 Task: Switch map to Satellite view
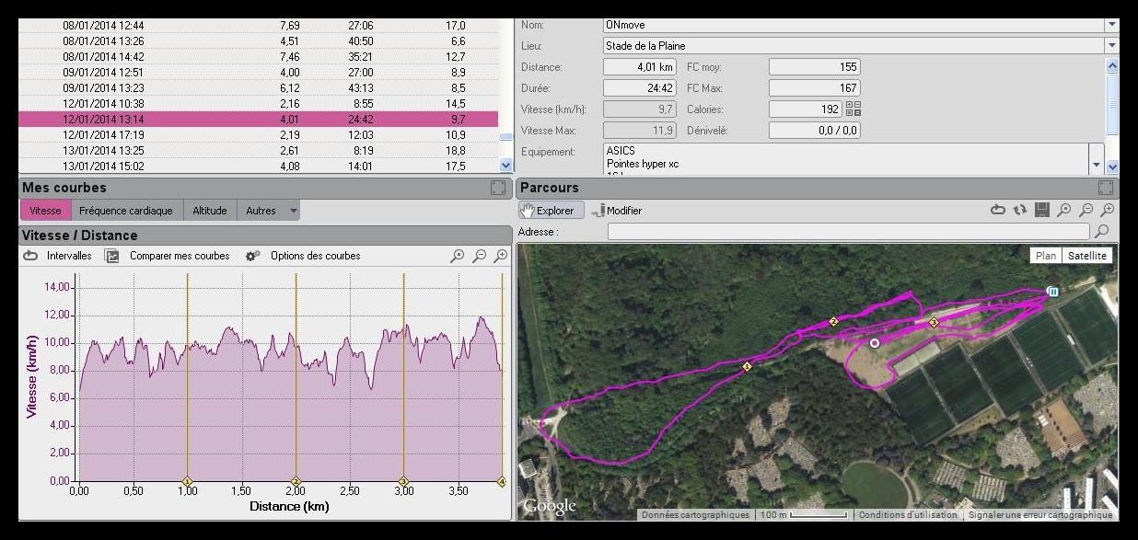[1087, 256]
